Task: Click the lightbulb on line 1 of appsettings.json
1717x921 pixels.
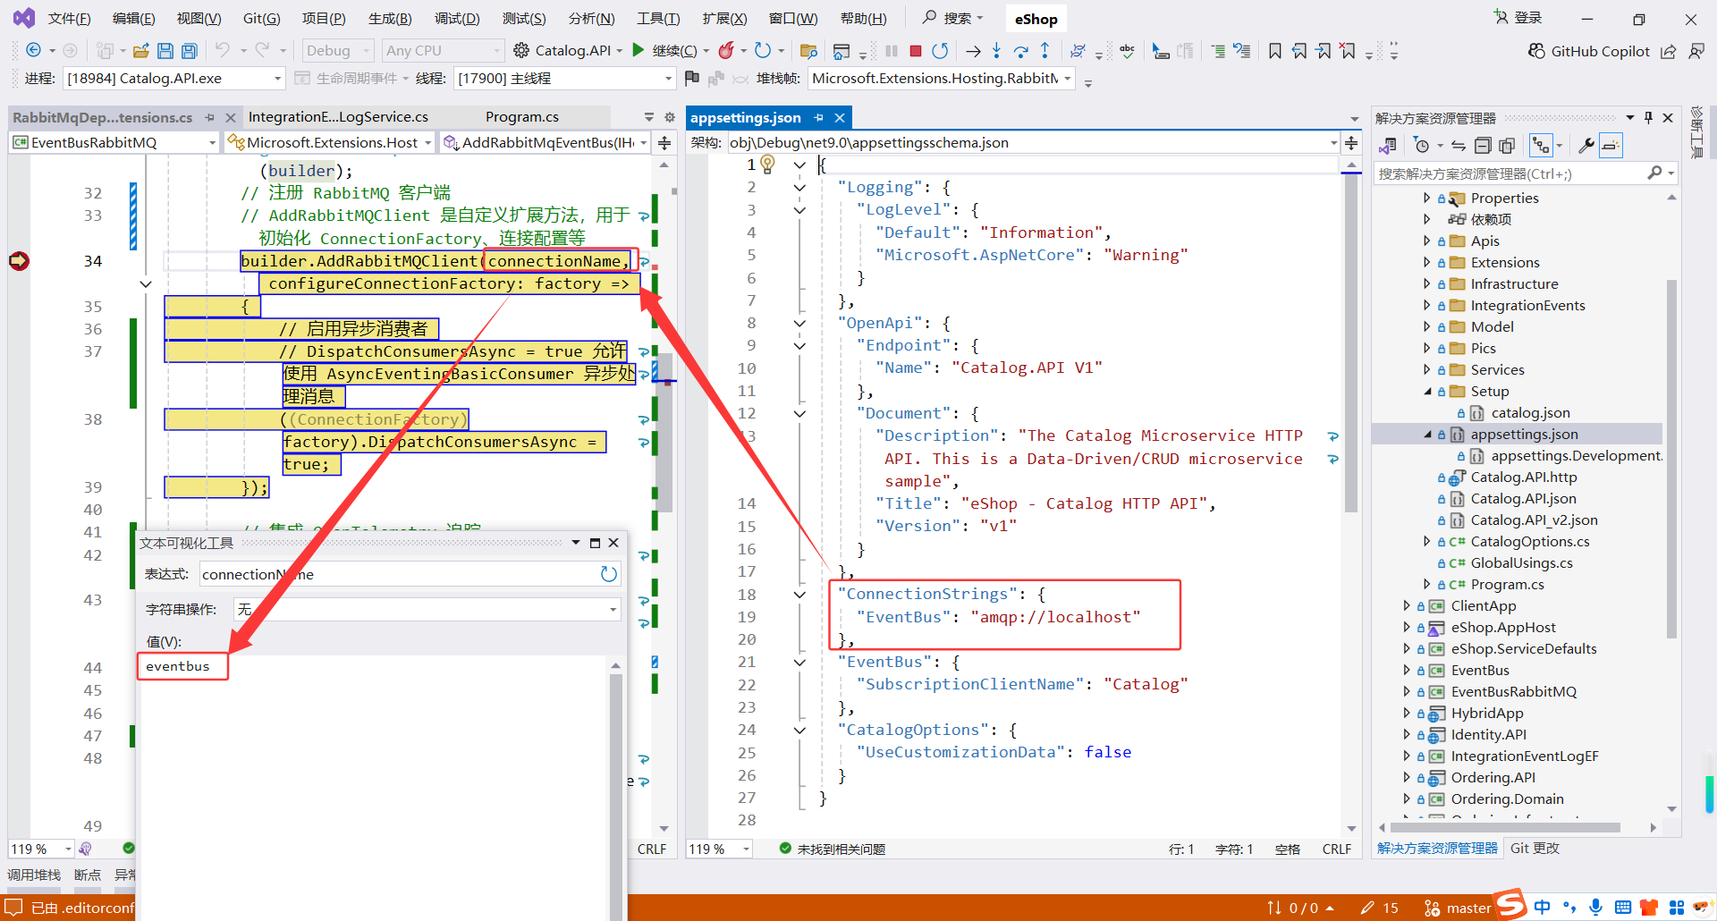Action: coord(767,164)
